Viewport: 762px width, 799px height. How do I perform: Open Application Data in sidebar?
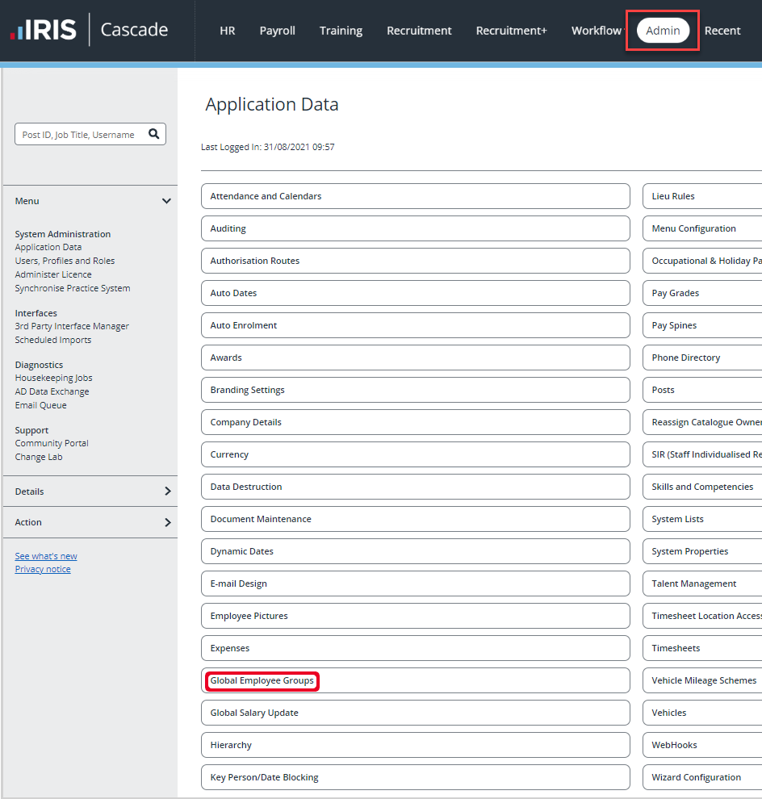tap(48, 247)
